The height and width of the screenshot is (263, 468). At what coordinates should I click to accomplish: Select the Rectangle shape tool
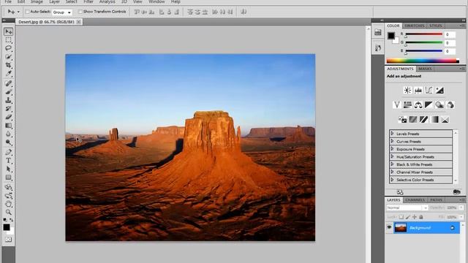click(x=8, y=178)
